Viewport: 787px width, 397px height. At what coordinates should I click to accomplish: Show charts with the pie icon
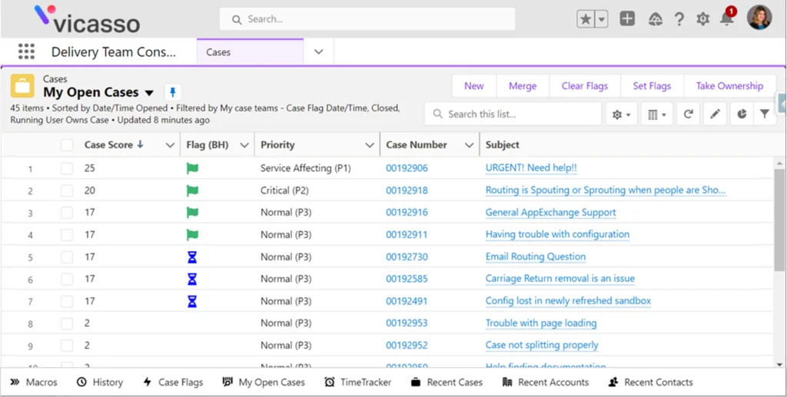[x=742, y=114]
